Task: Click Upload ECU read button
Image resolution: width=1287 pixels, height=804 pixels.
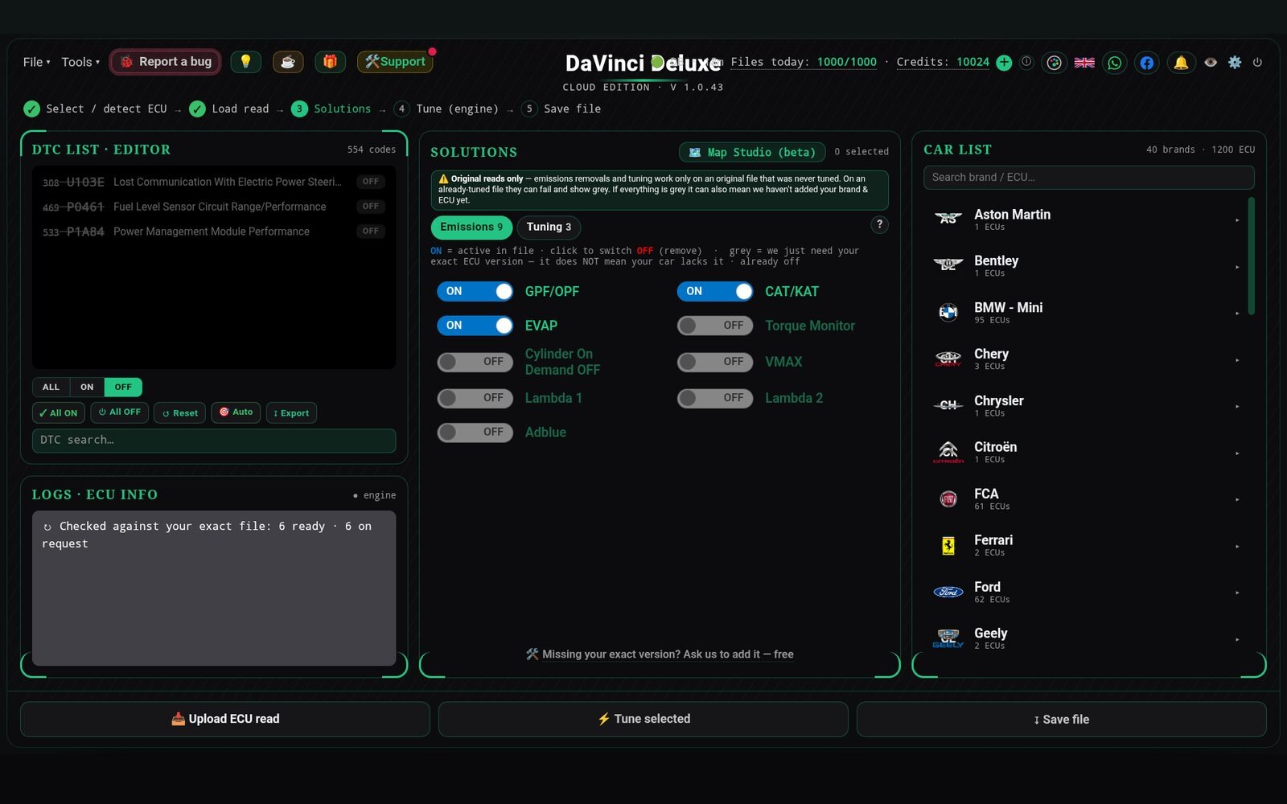Action: click(225, 719)
